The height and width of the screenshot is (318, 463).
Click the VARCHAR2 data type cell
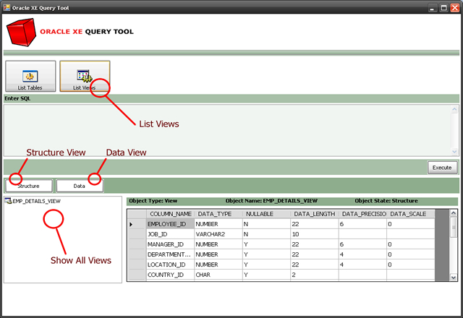coord(218,234)
